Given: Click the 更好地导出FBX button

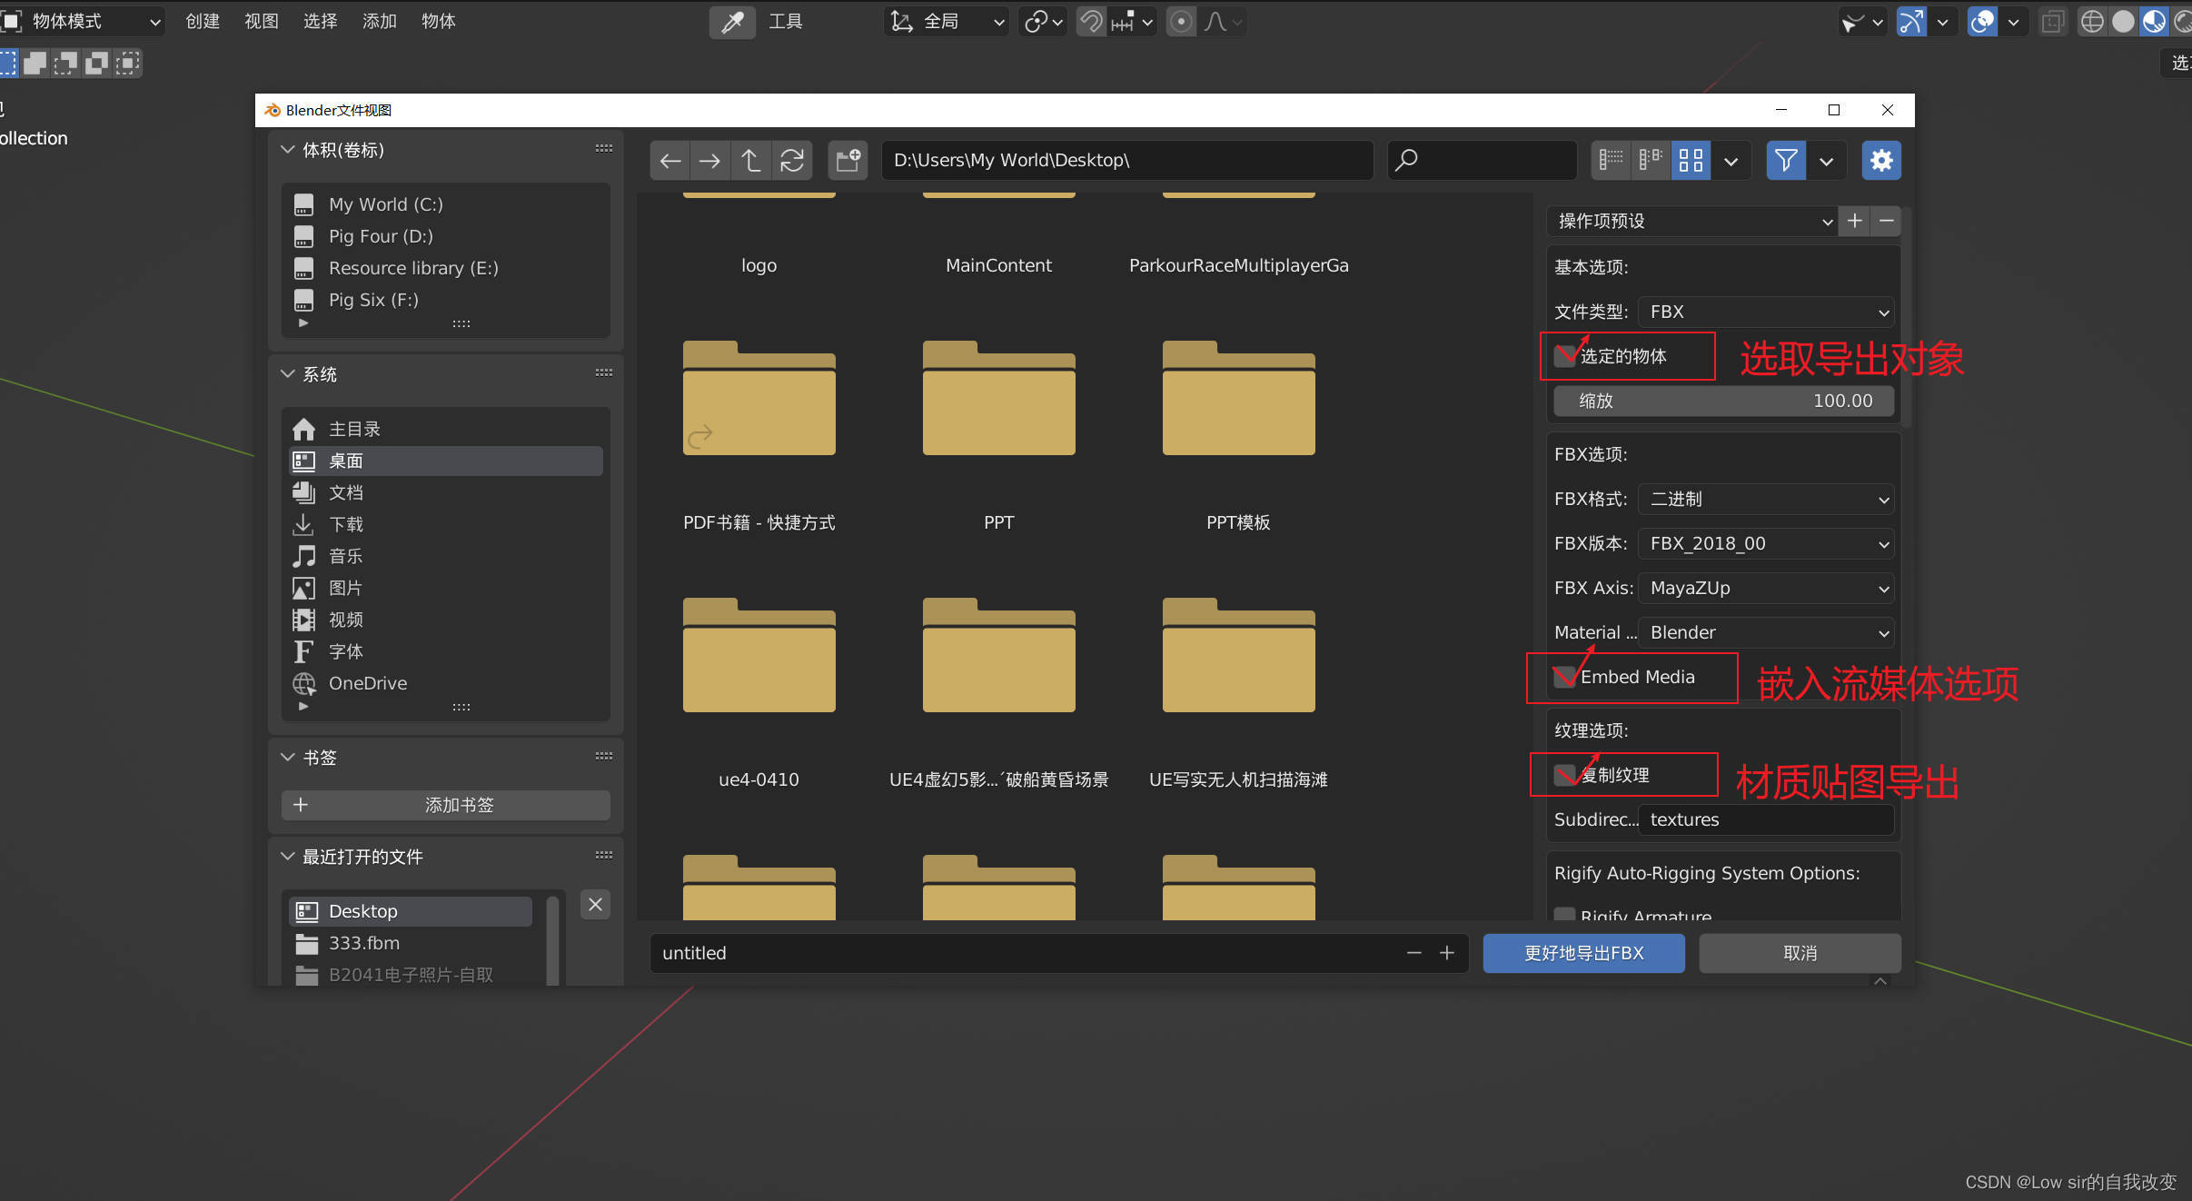Looking at the screenshot, I should point(1583,953).
